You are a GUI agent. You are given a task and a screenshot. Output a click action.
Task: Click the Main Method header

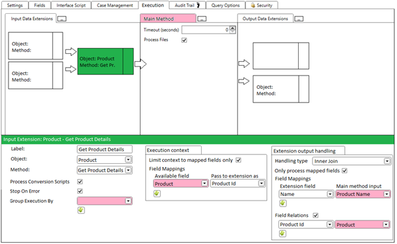(168, 18)
